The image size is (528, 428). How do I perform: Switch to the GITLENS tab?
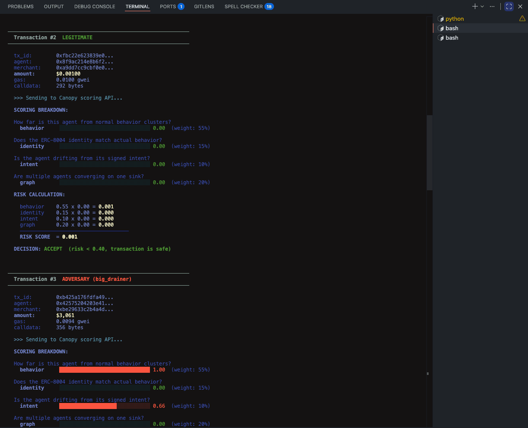coord(204,6)
